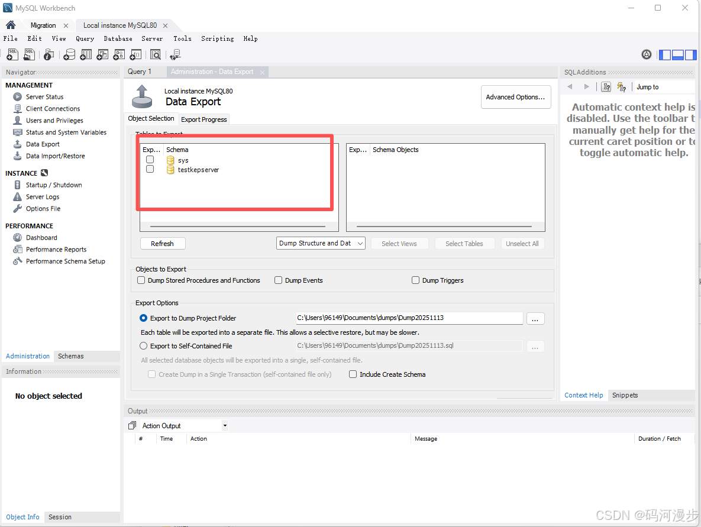Open the Server menu
Viewport: 701px width, 527px height.
[152, 38]
